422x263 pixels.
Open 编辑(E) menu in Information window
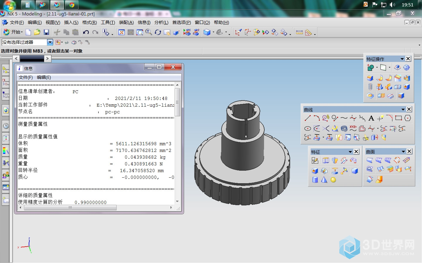(x=44, y=77)
